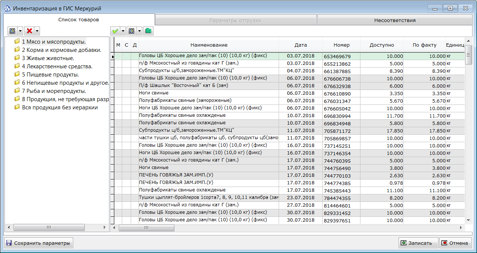Open dropdown arrow next to red X icon
477x253 pixels.
pyautogui.click(x=37, y=31)
